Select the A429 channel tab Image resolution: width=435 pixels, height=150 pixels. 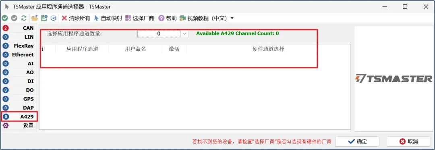point(19,117)
